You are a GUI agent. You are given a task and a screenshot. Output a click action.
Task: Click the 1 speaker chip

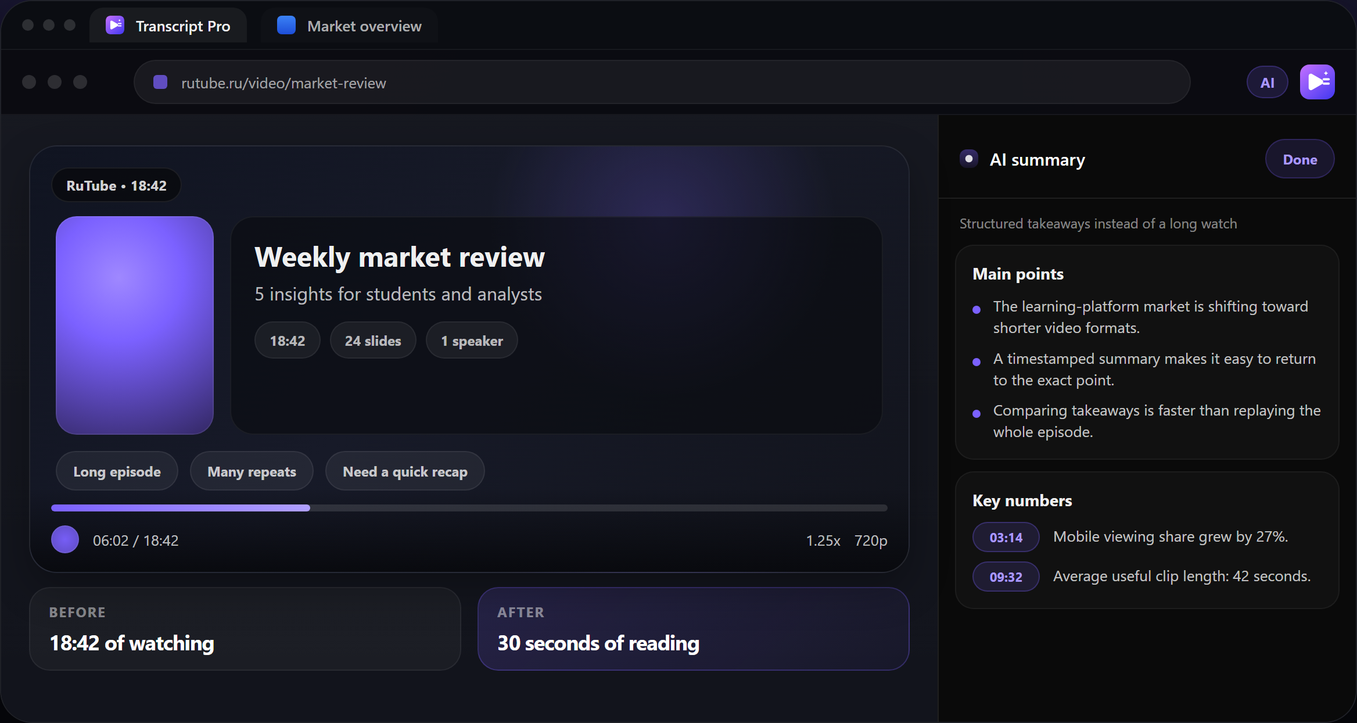click(472, 341)
